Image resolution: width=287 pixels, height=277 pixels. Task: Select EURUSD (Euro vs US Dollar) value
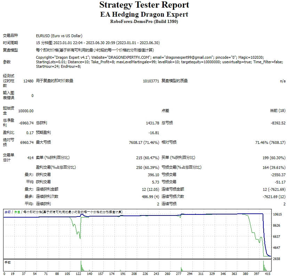tap(59, 36)
